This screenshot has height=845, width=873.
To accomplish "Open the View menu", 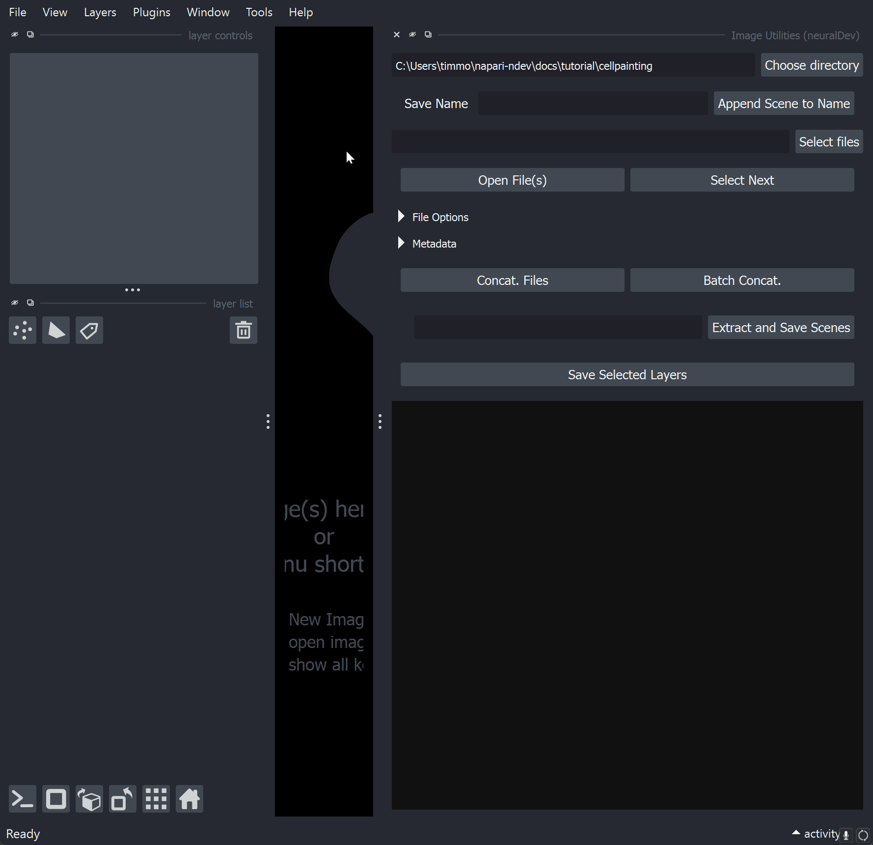I will pyautogui.click(x=55, y=12).
